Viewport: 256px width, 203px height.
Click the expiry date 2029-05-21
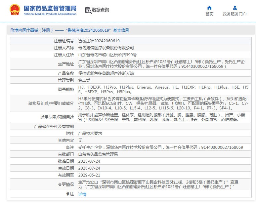tap(89, 175)
